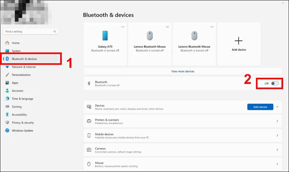Click the Bluetooth is turned off status under toggle label
This screenshot has height=172, width=289.
pyautogui.click(x=107, y=85)
